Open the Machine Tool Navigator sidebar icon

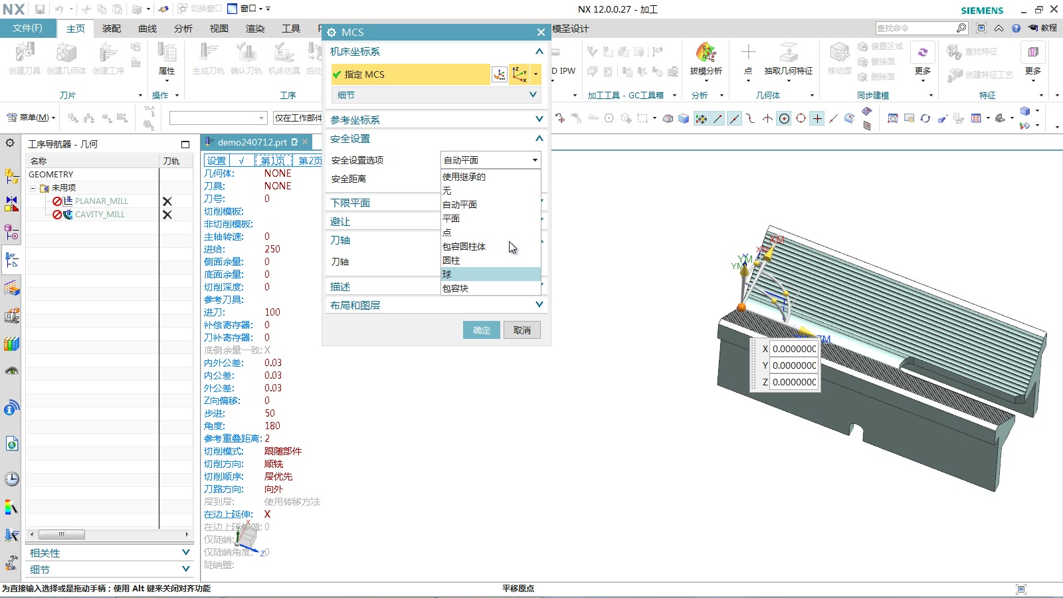pyautogui.click(x=11, y=316)
